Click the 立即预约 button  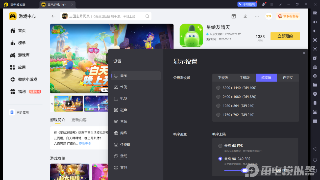point(285,36)
